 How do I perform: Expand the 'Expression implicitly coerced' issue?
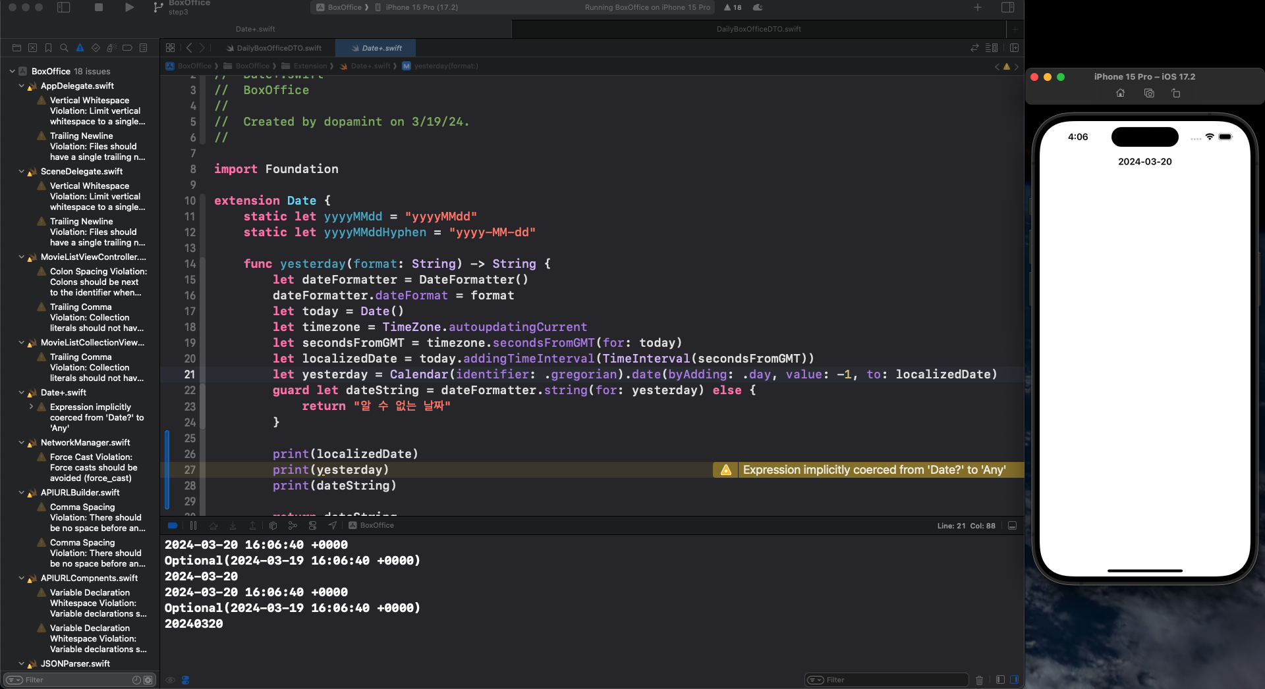[31, 407]
